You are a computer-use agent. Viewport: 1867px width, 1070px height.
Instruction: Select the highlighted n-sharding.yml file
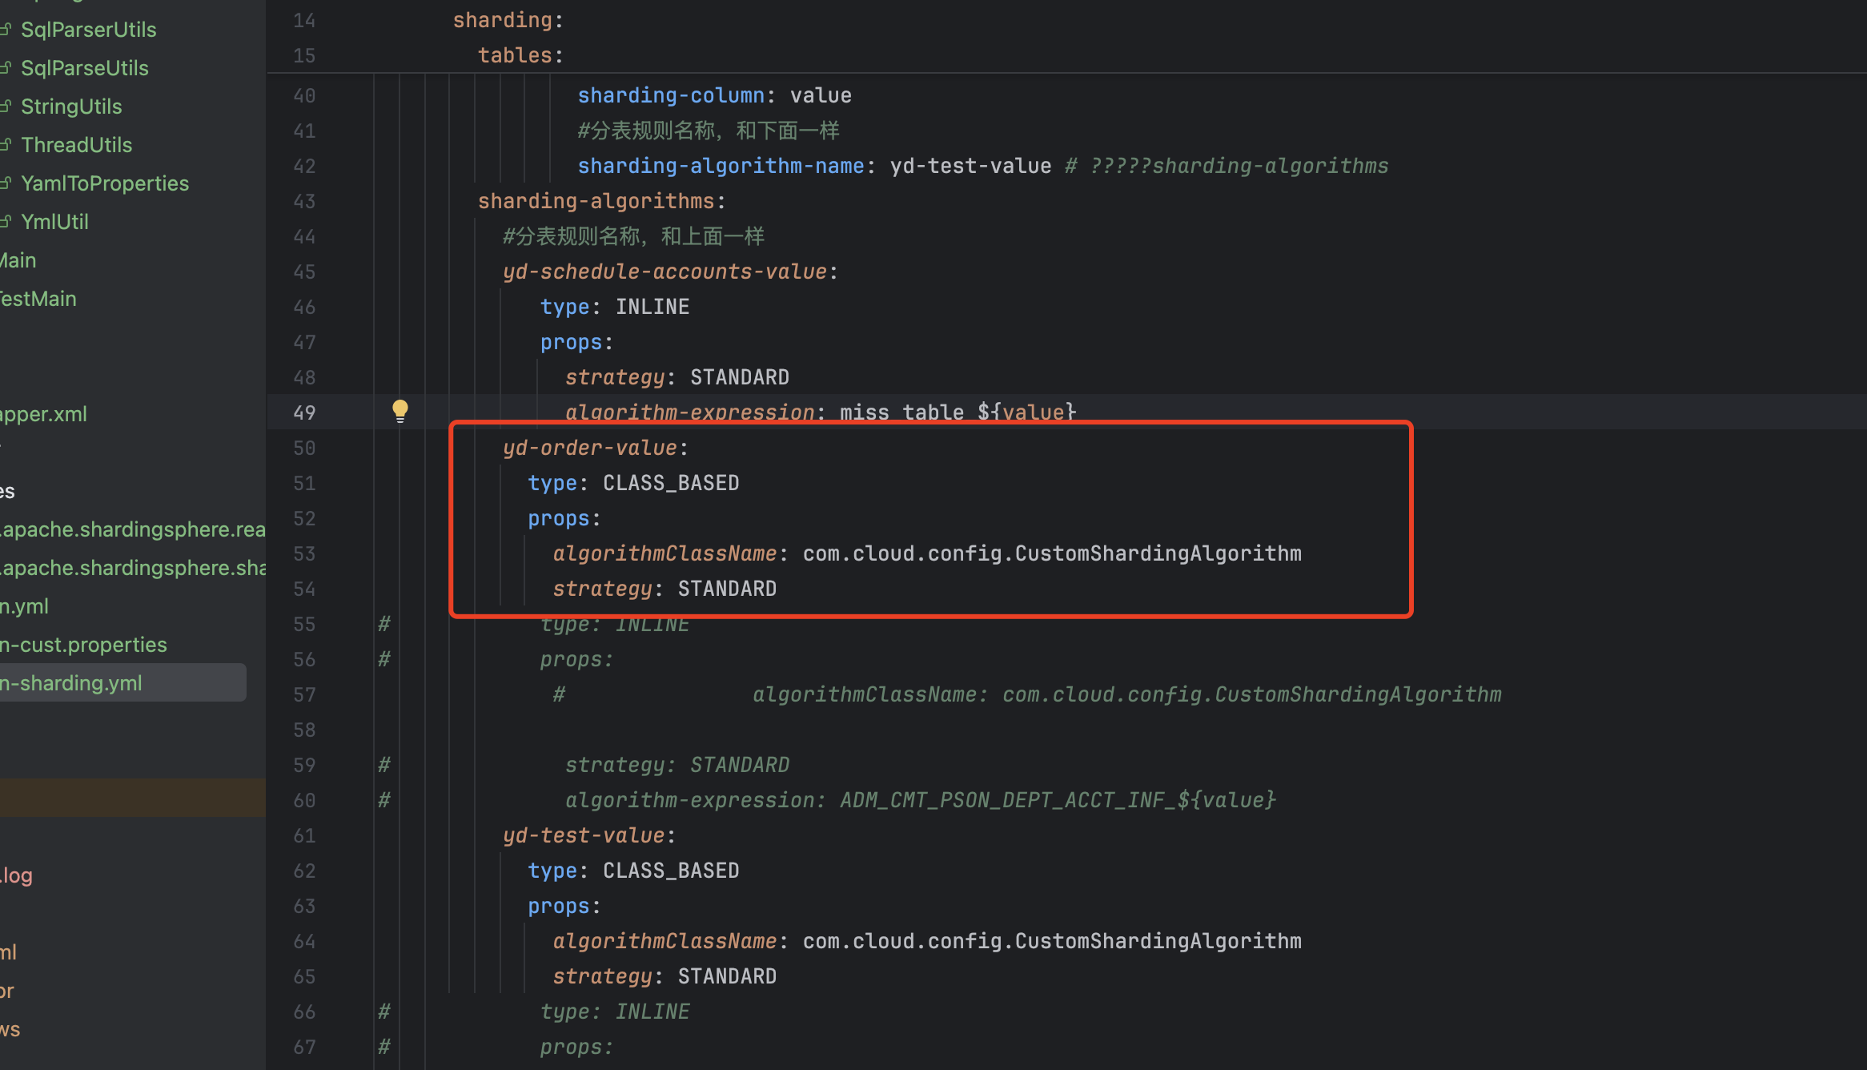72,683
